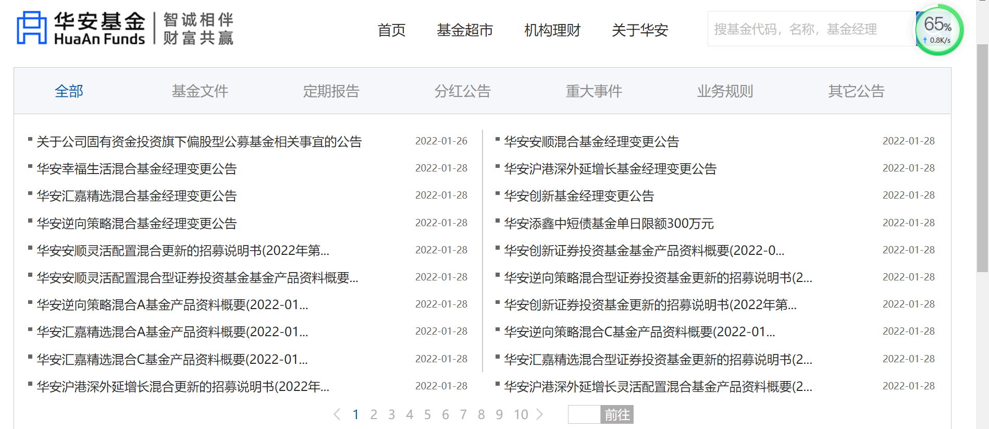Switch to 基金文件 tab
Screen dimensions: 989x429
point(200,91)
